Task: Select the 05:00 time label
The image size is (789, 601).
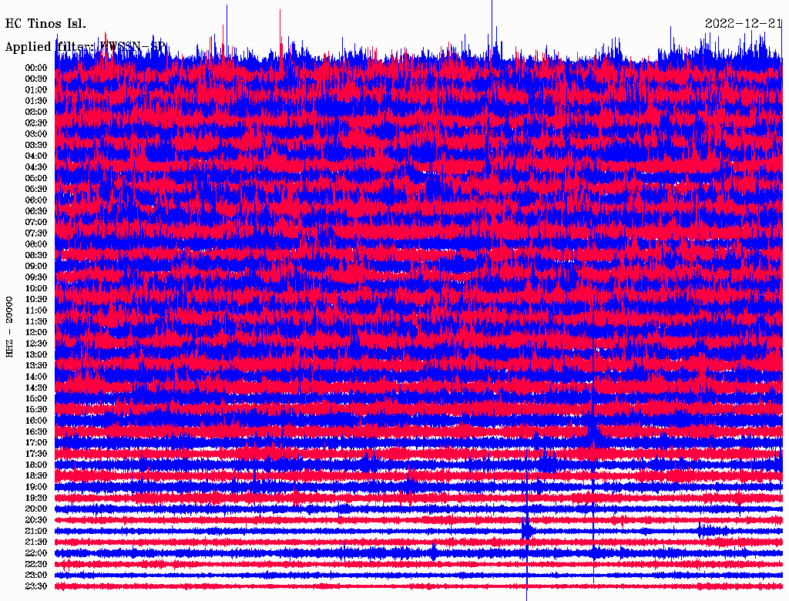Action: [36, 178]
